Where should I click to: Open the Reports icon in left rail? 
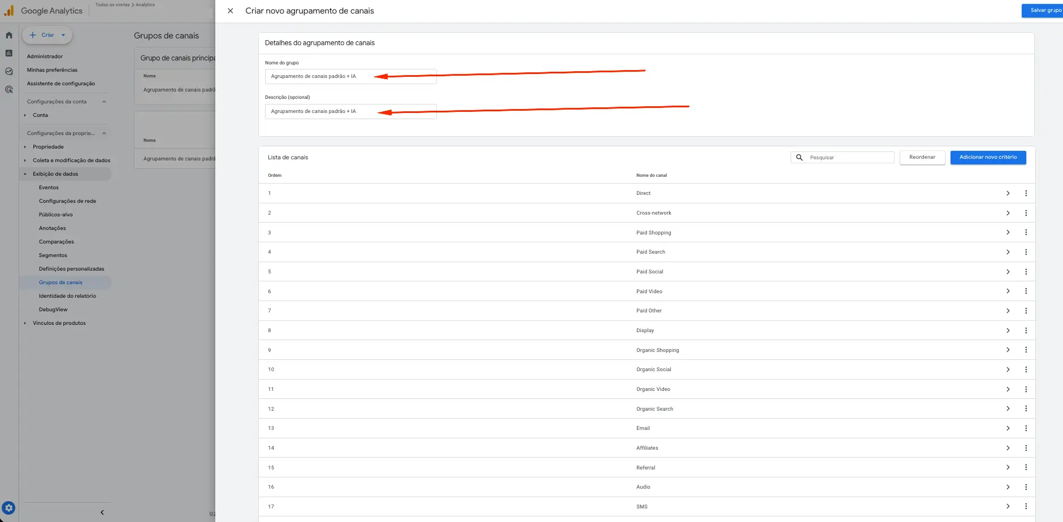click(x=9, y=53)
